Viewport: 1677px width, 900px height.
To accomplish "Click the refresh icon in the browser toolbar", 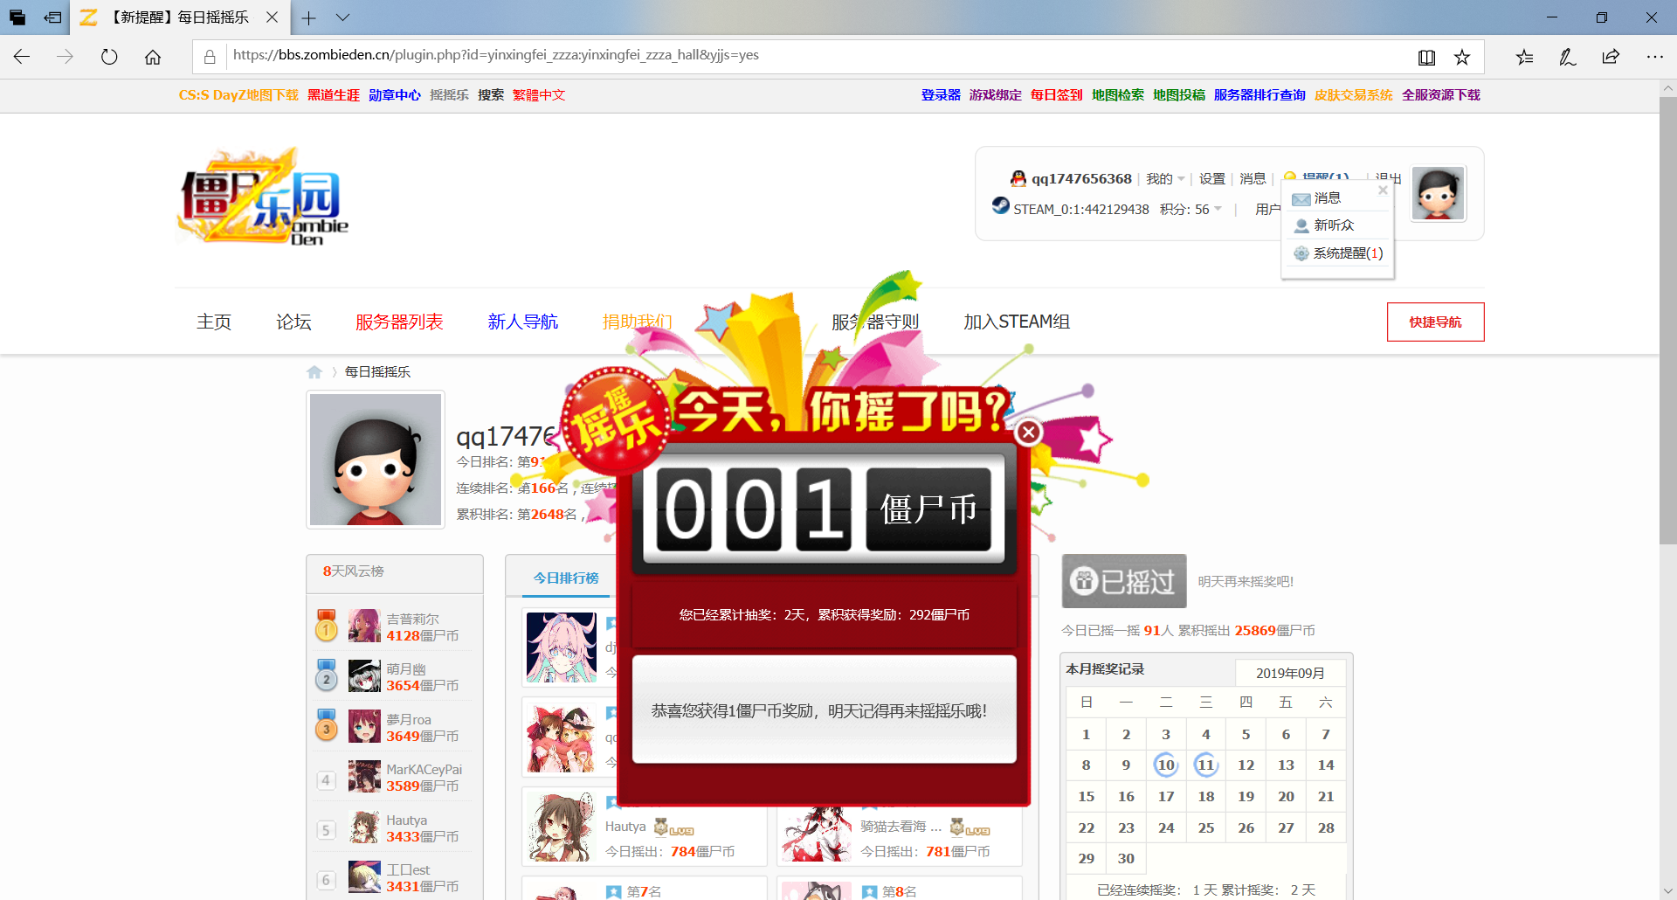I will [108, 56].
